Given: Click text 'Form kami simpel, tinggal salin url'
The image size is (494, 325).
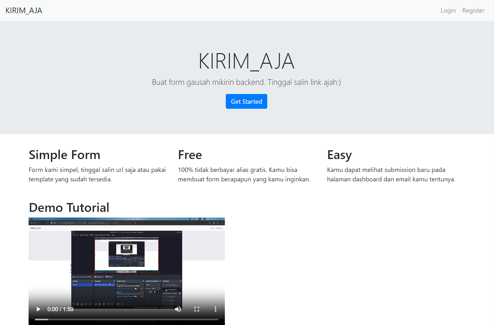Looking at the screenshot, I should pyautogui.click(x=76, y=170).
